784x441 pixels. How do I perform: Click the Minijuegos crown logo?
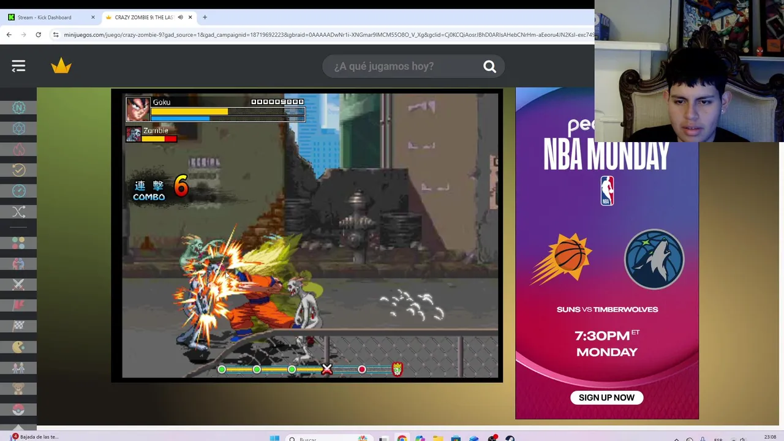61,66
